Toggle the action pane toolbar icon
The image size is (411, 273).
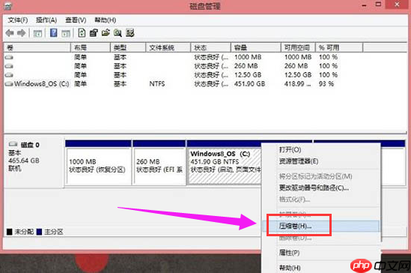66,33
